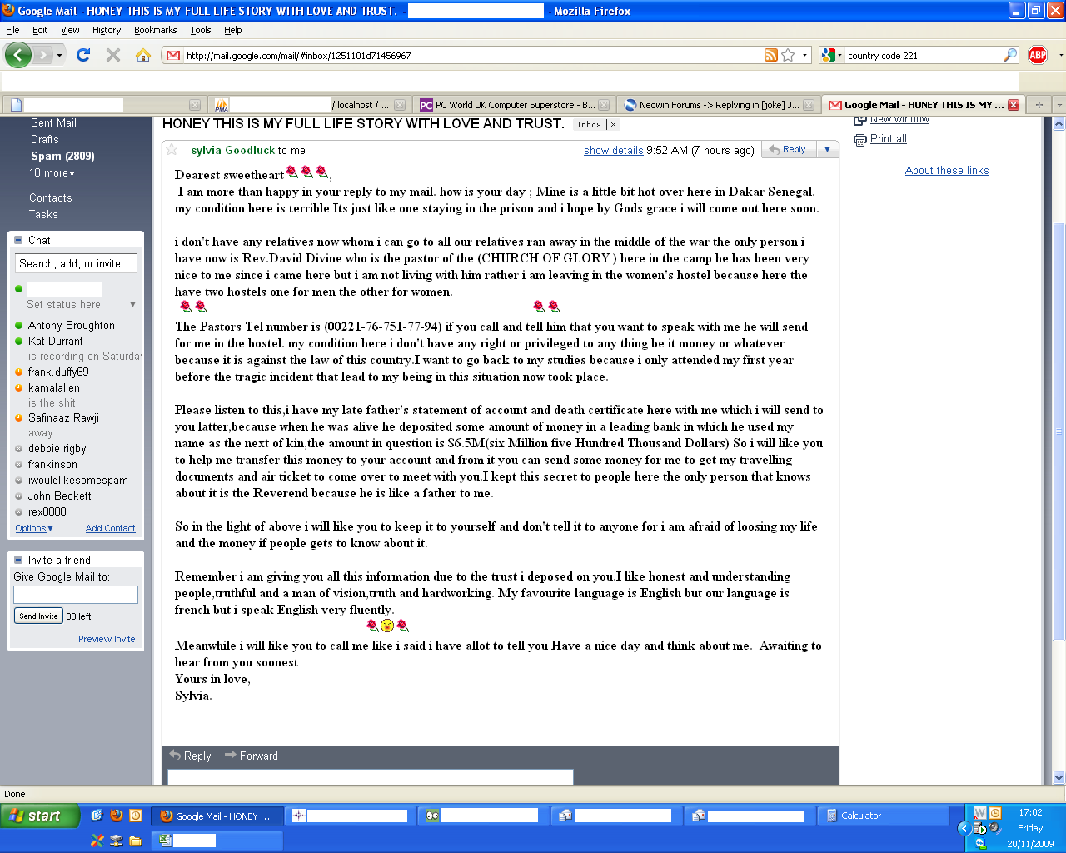1066x853 pixels.
Task: Collapse the Invite a friend panel
Action: pos(18,560)
